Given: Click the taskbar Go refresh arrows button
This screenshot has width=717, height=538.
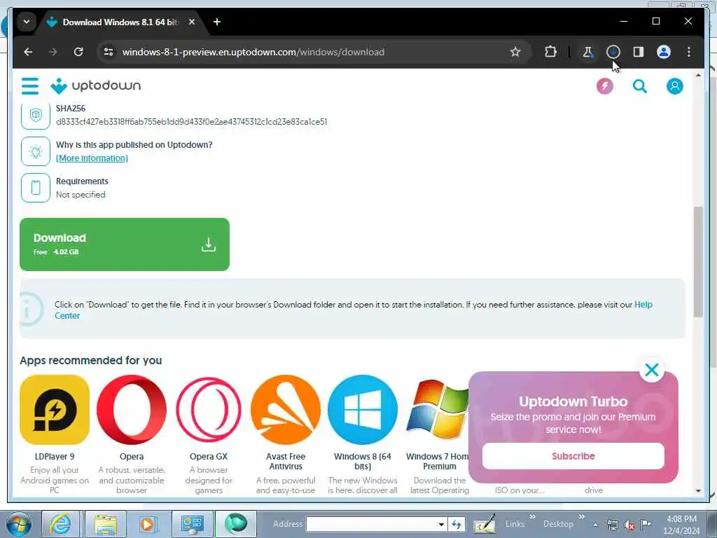Looking at the screenshot, I should pyautogui.click(x=457, y=524).
